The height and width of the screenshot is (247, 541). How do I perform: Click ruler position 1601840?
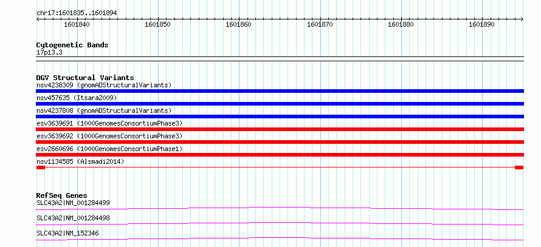(x=77, y=24)
